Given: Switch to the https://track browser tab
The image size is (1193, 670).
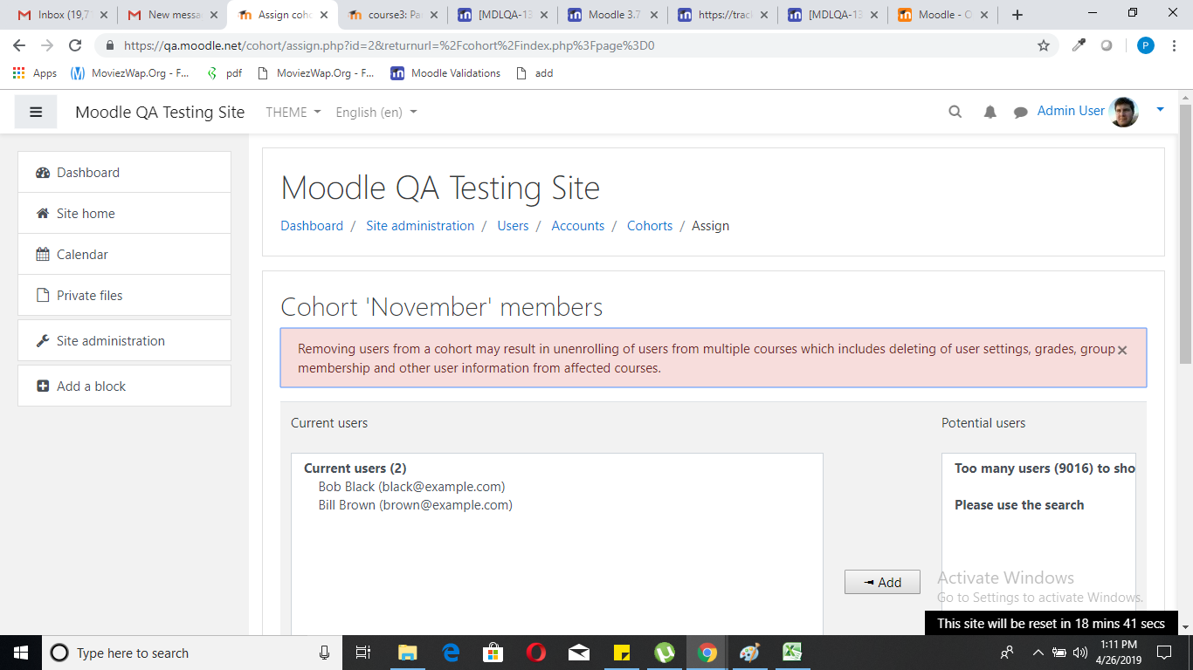Looking at the screenshot, I should [722, 15].
